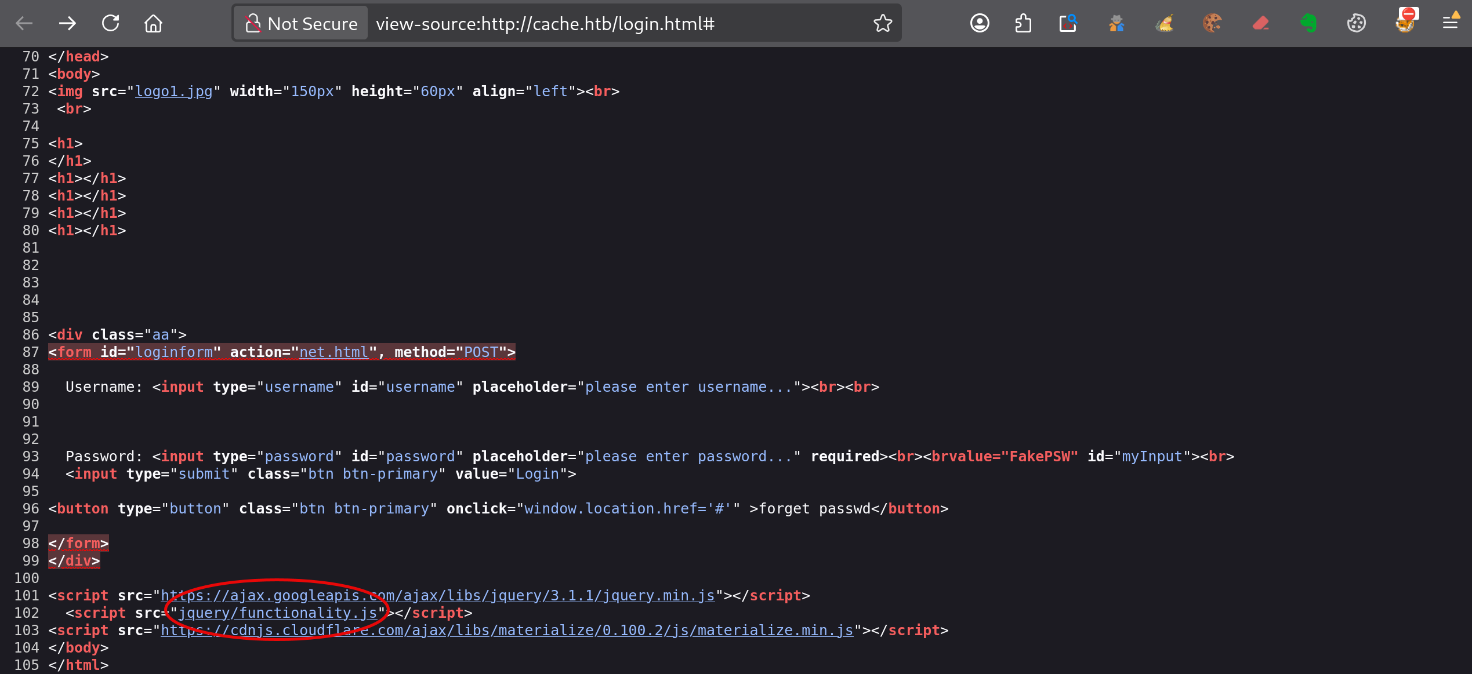Click the id="myInput" attribute text

pyautogui.click(x=1139, y=457)
